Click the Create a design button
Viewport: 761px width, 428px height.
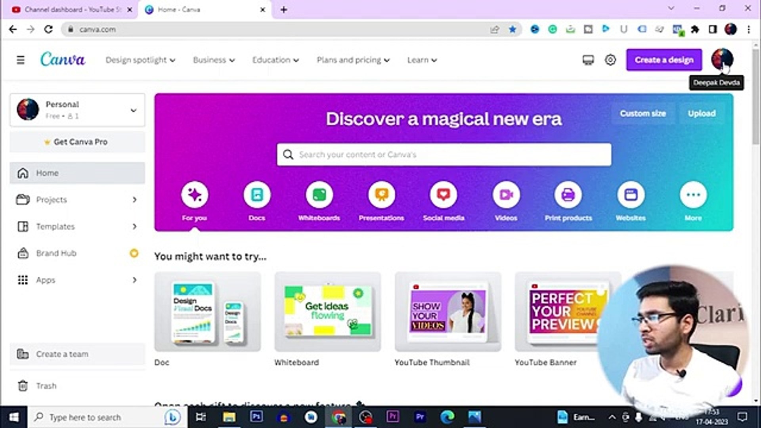(664, 60)
